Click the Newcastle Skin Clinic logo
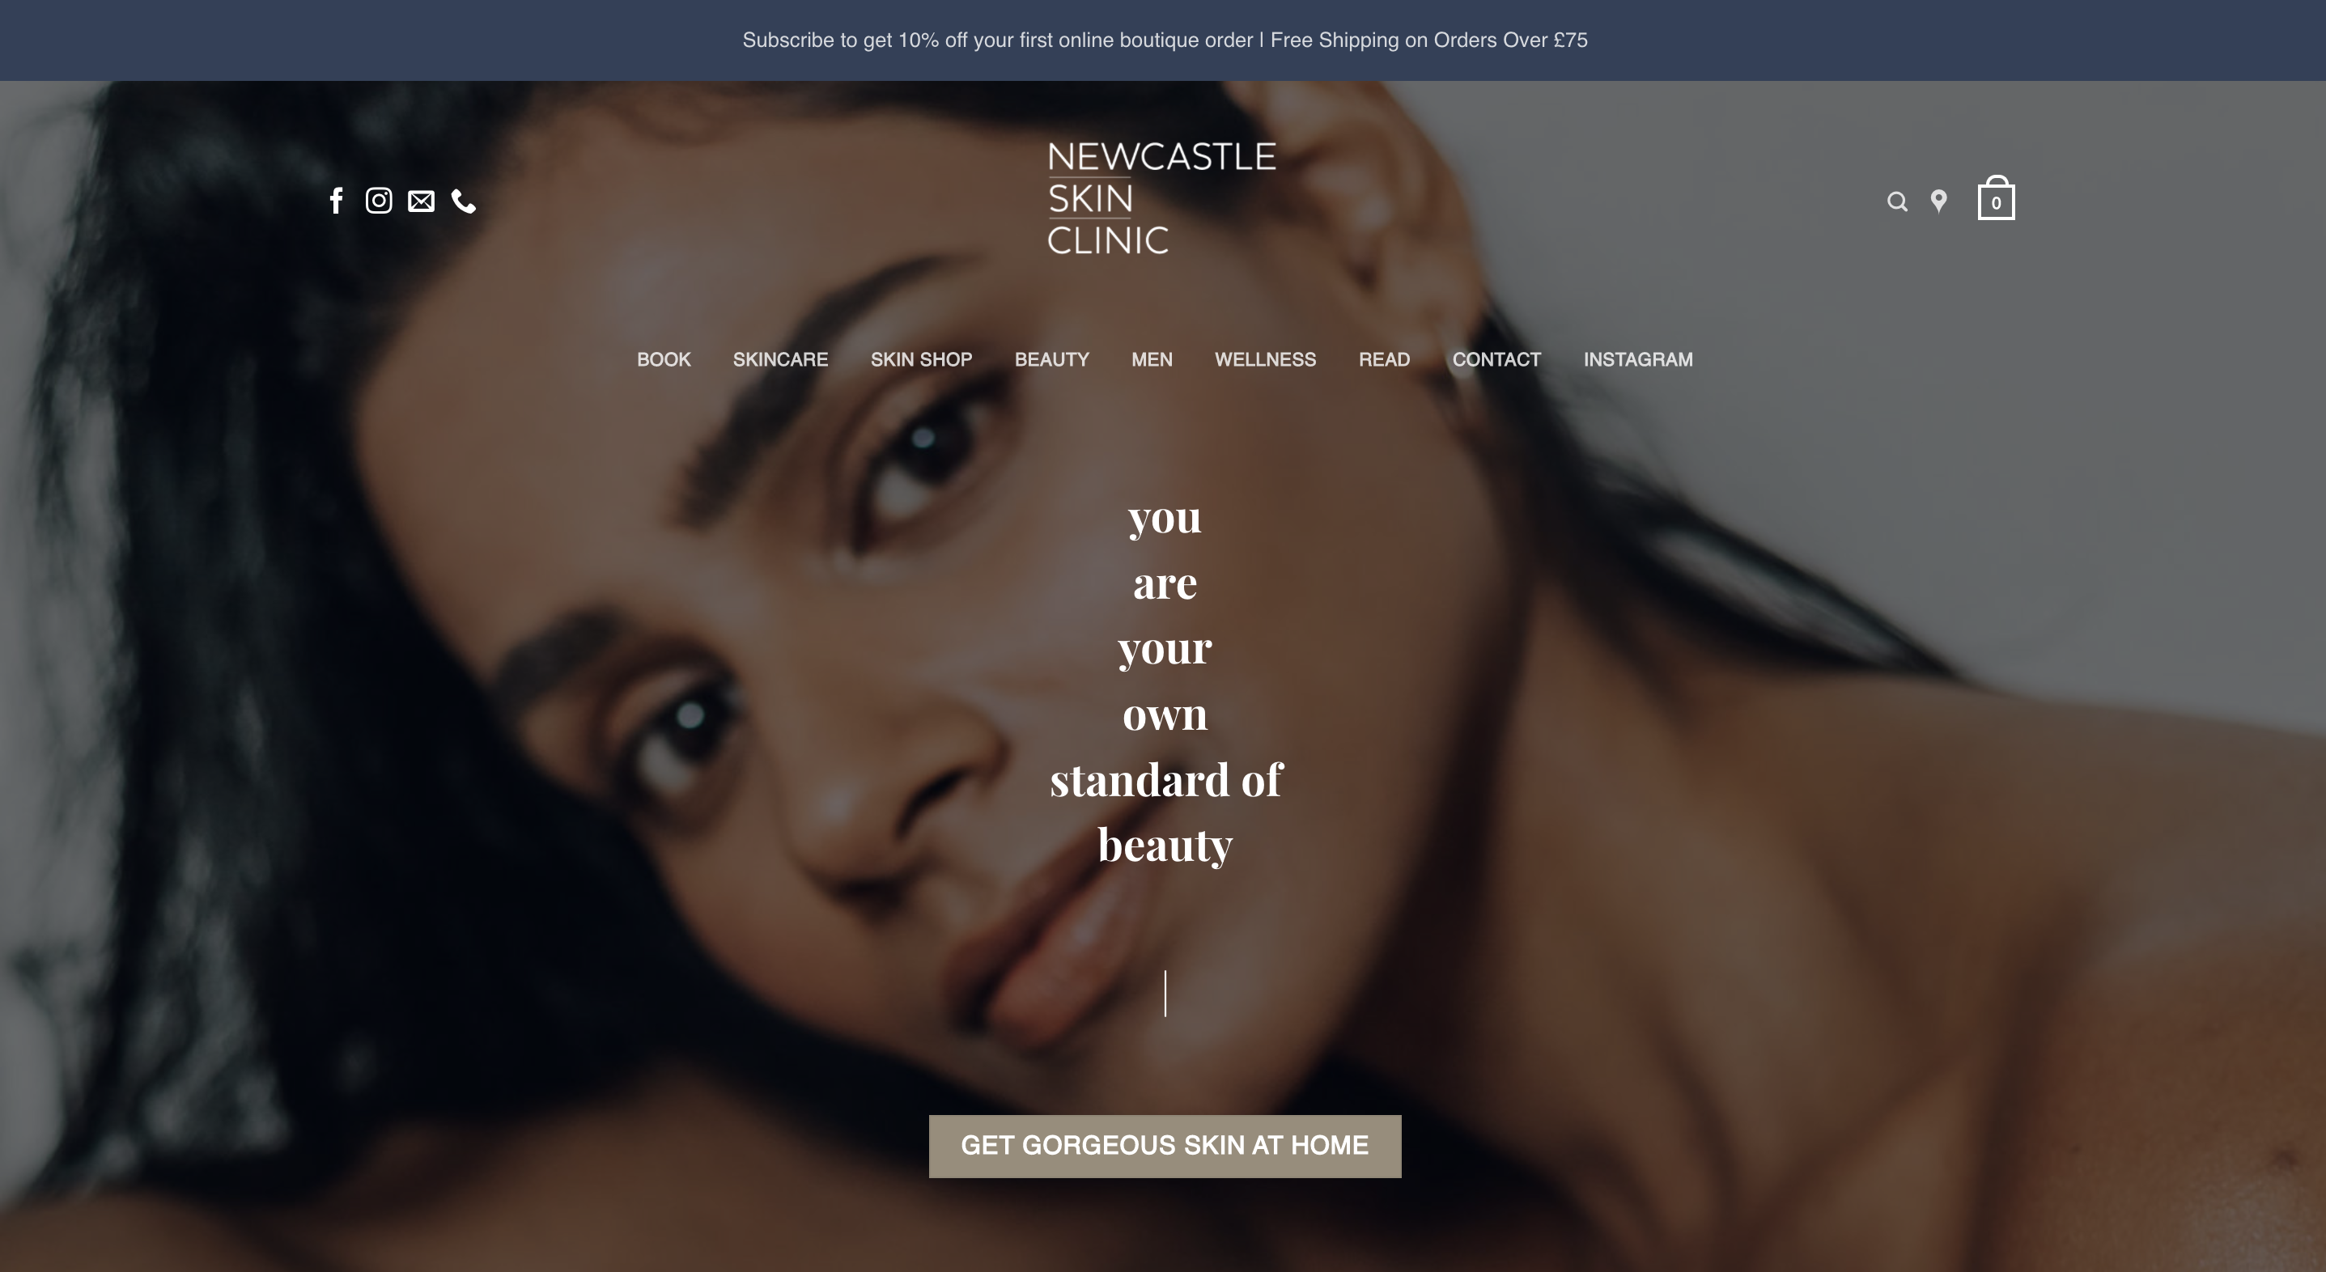 click(1162, 197)
